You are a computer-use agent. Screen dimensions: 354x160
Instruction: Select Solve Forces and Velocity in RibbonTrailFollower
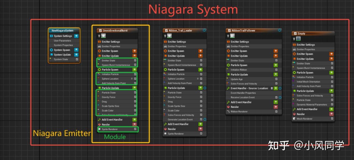pyautogui.click(x=244, y=84)
